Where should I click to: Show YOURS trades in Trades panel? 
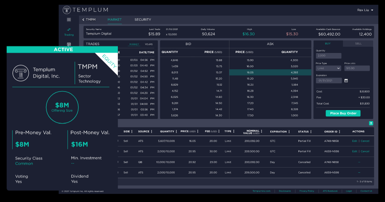149,44
